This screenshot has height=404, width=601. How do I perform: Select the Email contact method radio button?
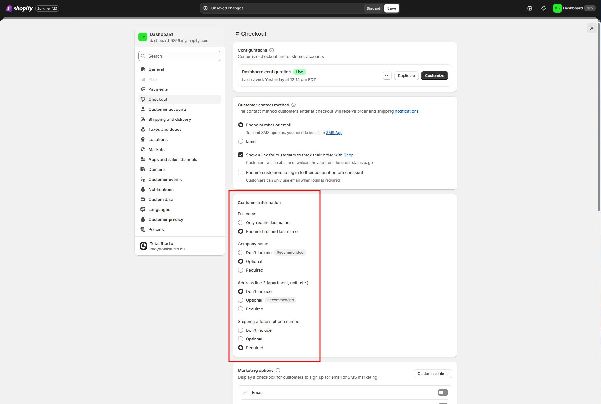(x=241, y=141)
